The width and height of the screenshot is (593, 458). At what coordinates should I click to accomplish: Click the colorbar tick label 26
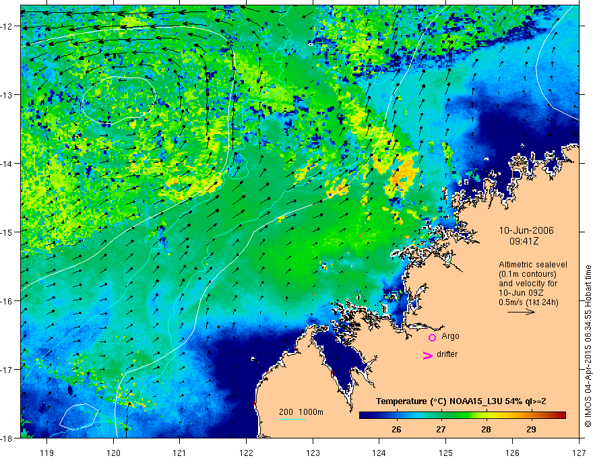click(396, 430)
